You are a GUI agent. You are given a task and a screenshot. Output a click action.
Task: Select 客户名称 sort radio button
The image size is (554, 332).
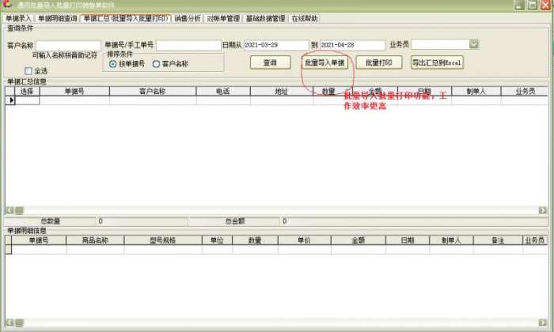[x=156, y=64]
